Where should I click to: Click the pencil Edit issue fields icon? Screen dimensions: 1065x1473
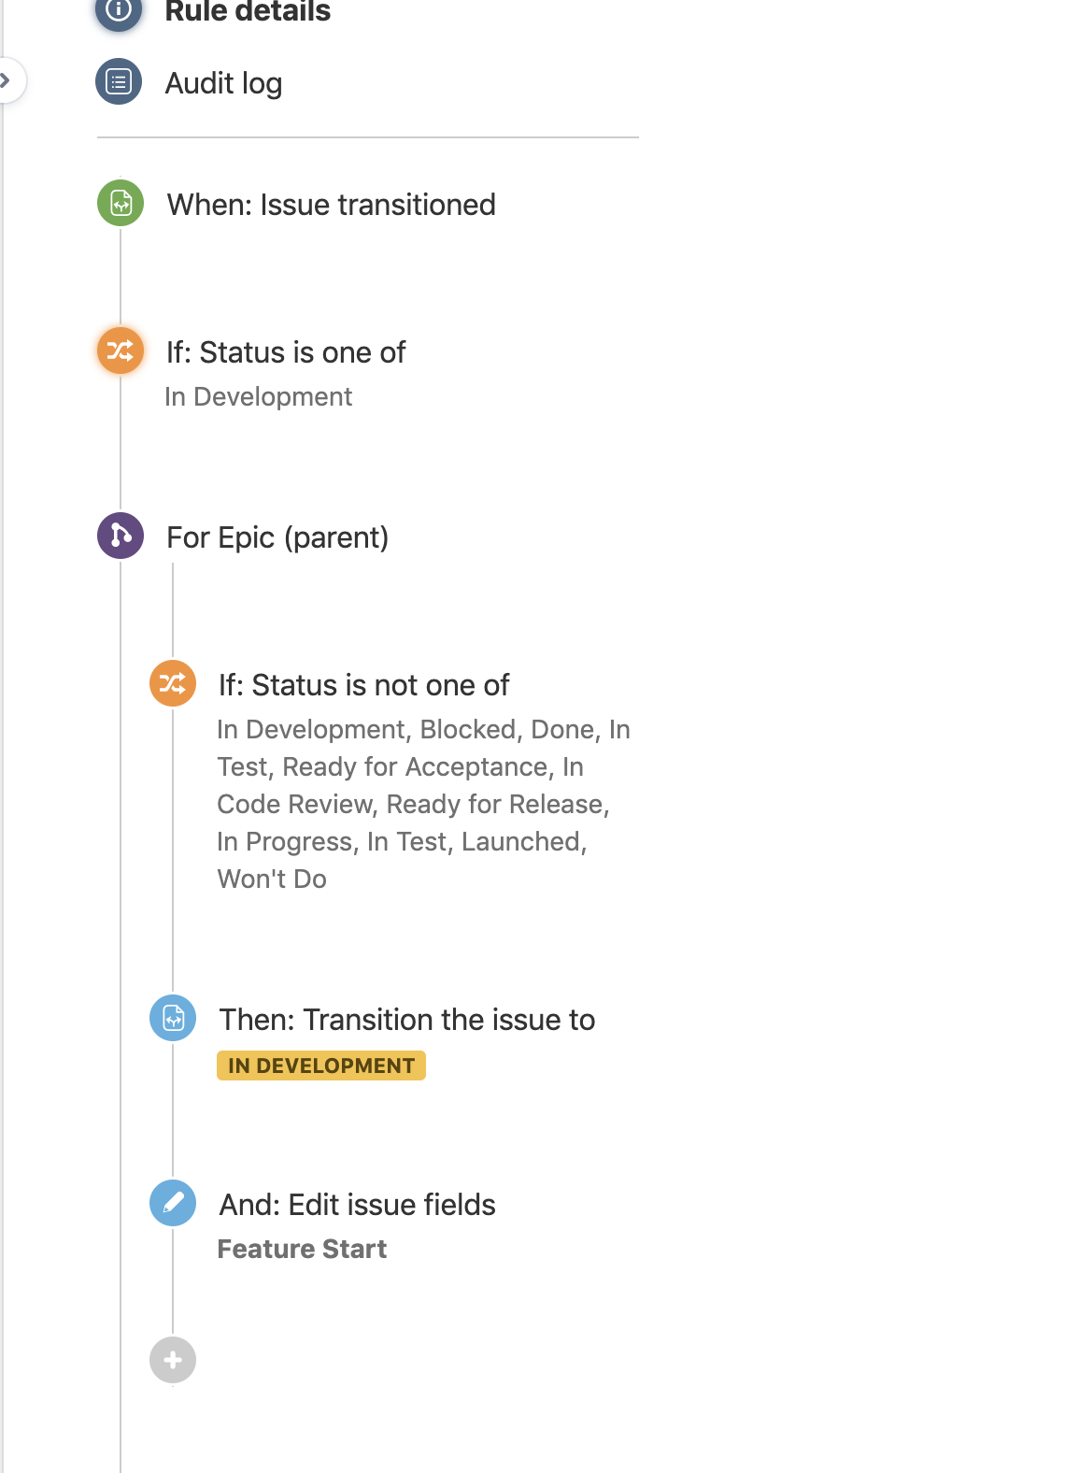pos(173,1203)
